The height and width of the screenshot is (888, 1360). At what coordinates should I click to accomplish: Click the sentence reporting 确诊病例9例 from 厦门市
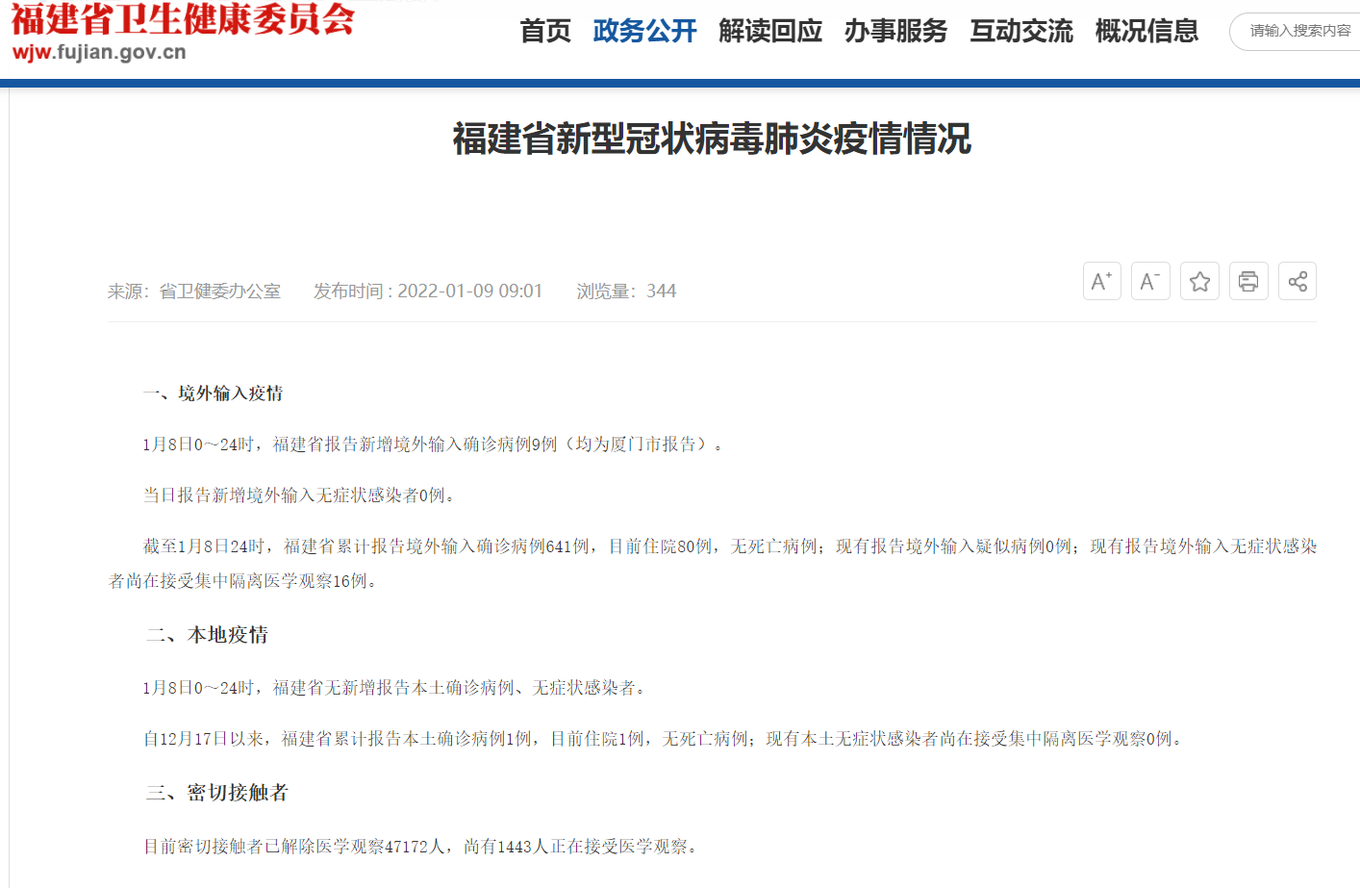pos(434,444)
